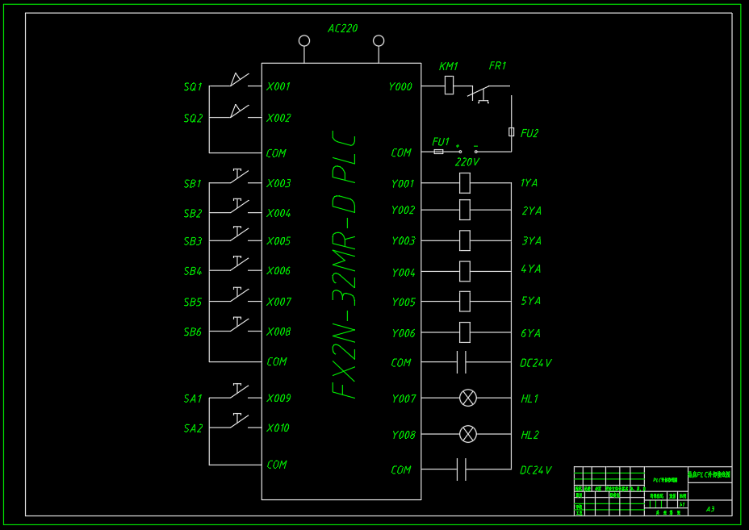Select the 2YA solenoid coil box
The width and height of the screenshot is (749, 530).
[x=464, y=210]
